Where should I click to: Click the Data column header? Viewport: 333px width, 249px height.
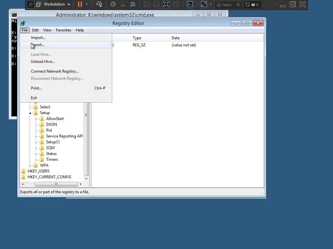click(217, 38)
